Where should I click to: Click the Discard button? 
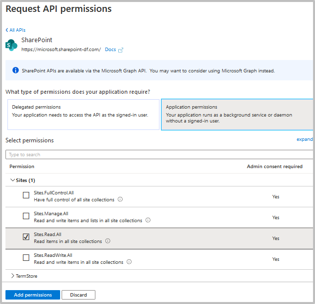79,295
